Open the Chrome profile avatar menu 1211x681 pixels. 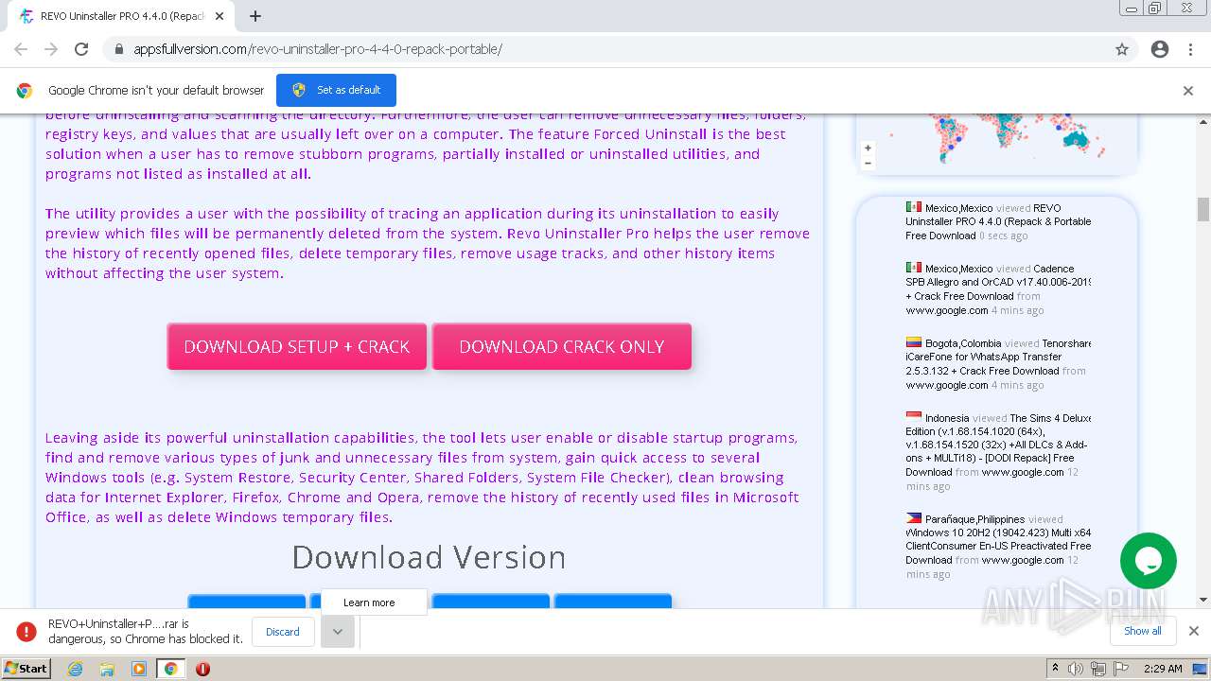point(1160,49)
